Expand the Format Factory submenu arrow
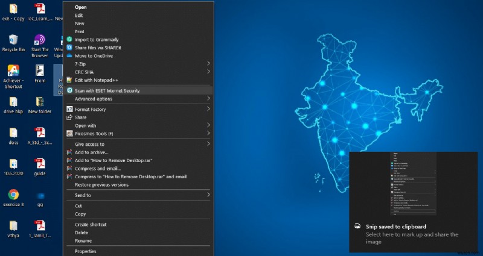This screenshot has width=483, height=256. click(x=208, y=109)
